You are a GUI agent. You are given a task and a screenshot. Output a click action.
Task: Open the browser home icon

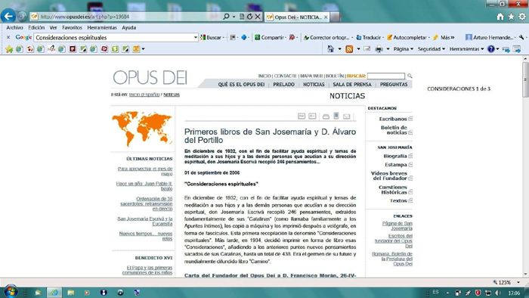[x=500, y=17]
